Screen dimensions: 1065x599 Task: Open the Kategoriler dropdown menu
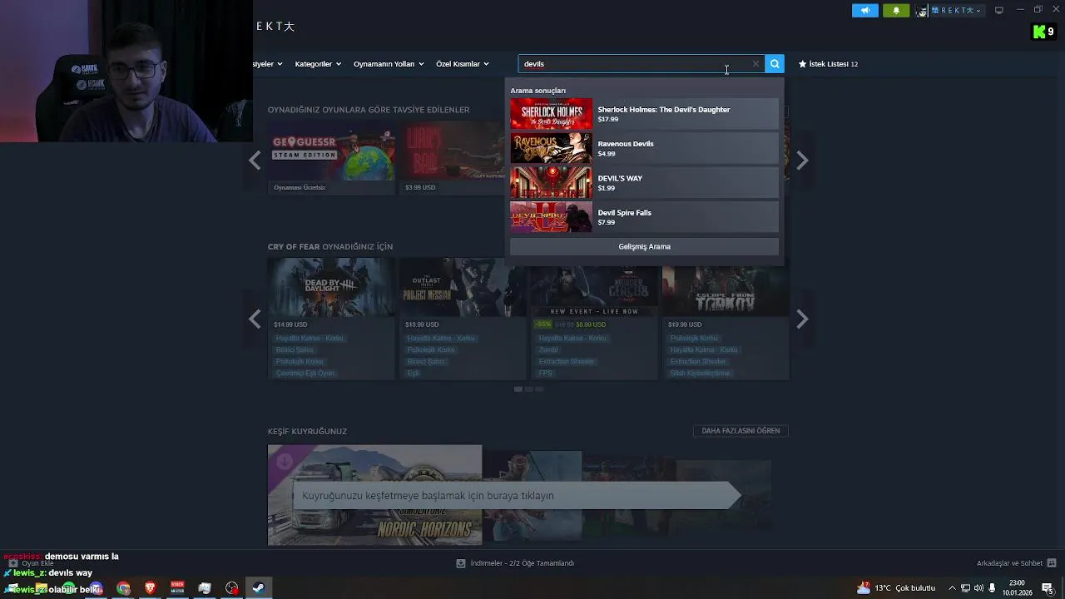pos(318,64)
